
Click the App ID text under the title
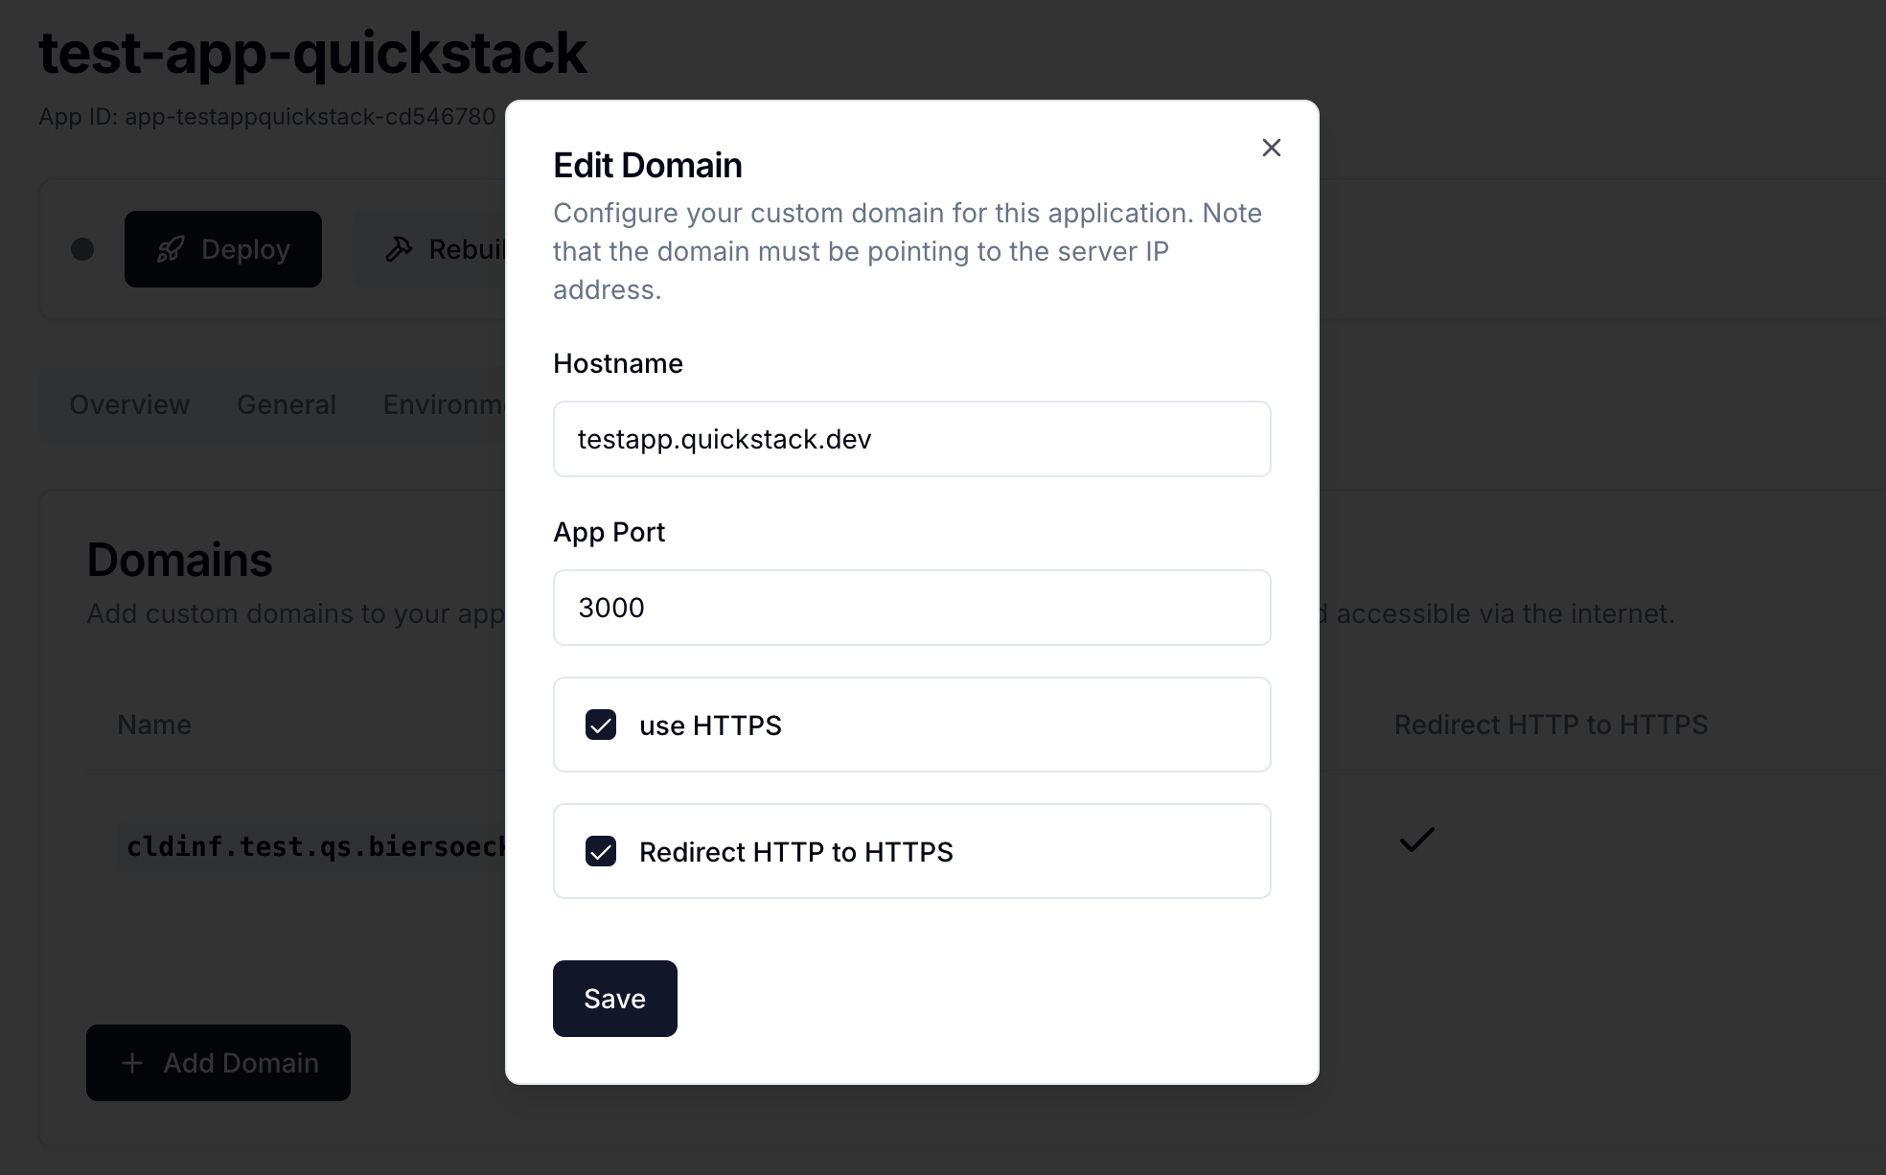tap(266, 117)
